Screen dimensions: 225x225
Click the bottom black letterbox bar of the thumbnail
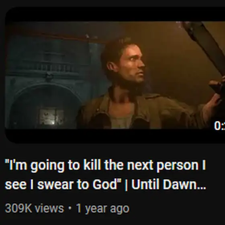[x=115, y=136]
